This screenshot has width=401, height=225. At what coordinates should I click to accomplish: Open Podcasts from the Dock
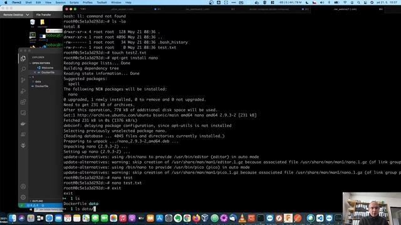tap(132, 218)
